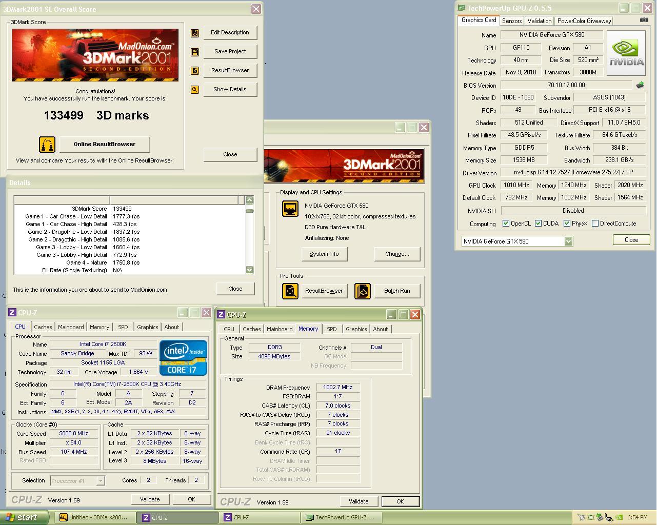Click the BIOS Version 70.10.17.00.00 field

pyautogui.click(x=566, y=85)
